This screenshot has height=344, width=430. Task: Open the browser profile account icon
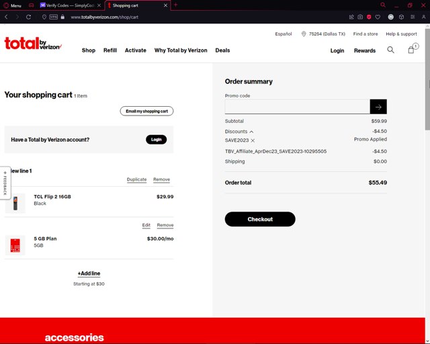(423, 17)
